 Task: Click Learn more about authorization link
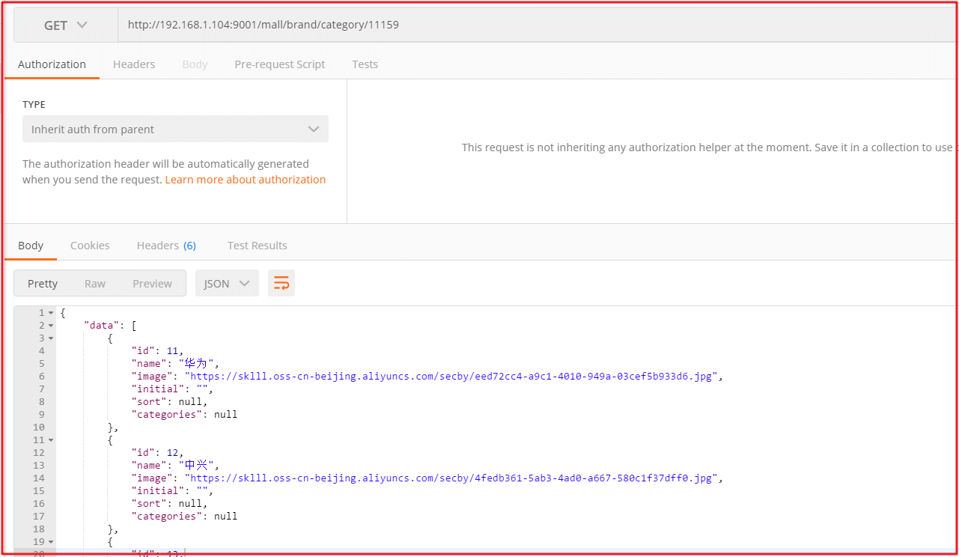coord(246,180)
